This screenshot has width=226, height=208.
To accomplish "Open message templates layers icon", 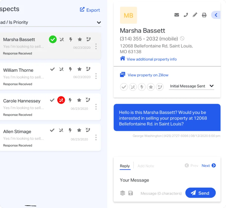I will (122, 193).
